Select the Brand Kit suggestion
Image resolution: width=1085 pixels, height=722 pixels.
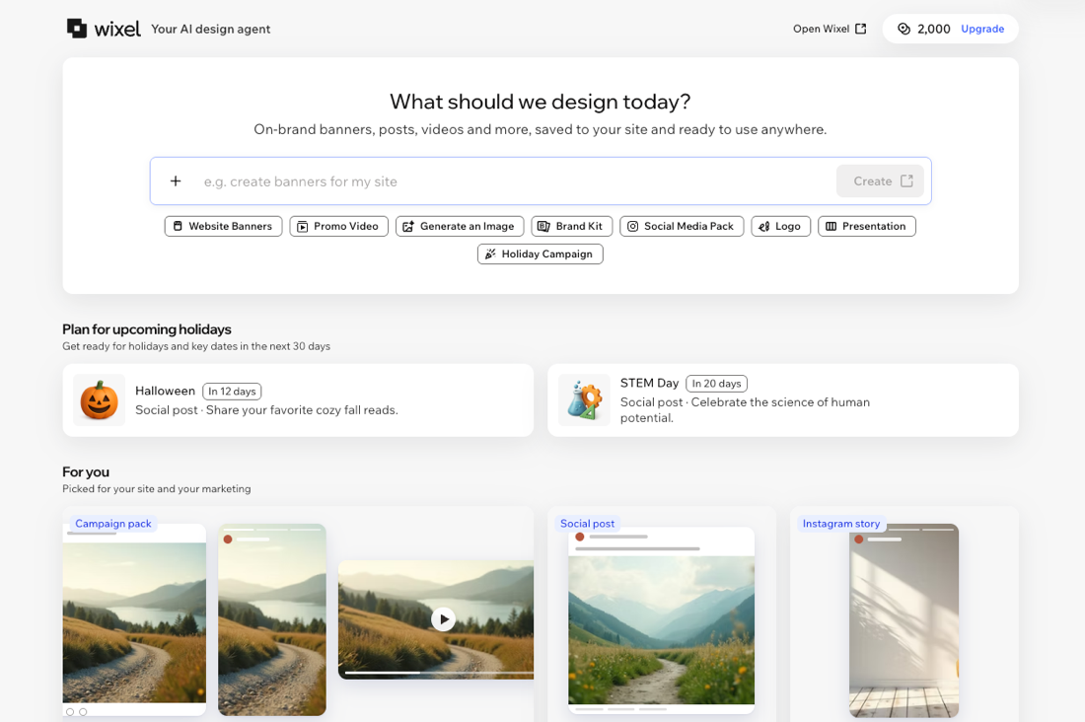point(571,226)
